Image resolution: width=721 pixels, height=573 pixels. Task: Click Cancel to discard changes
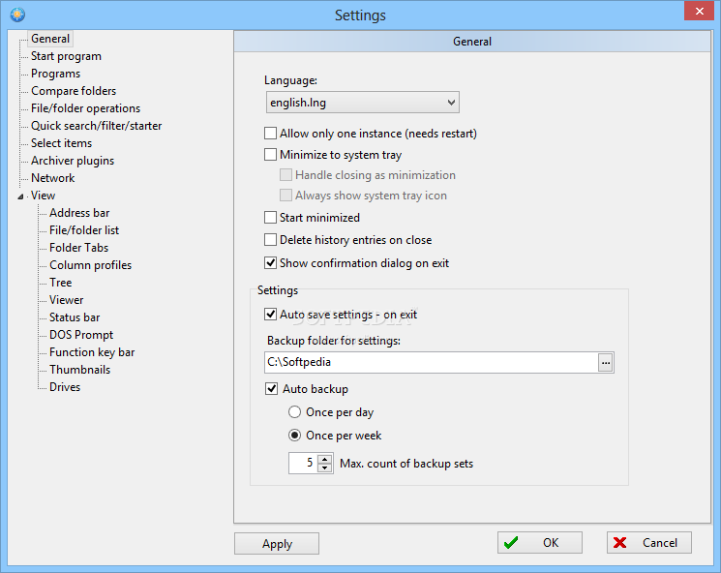pos(649,543)
